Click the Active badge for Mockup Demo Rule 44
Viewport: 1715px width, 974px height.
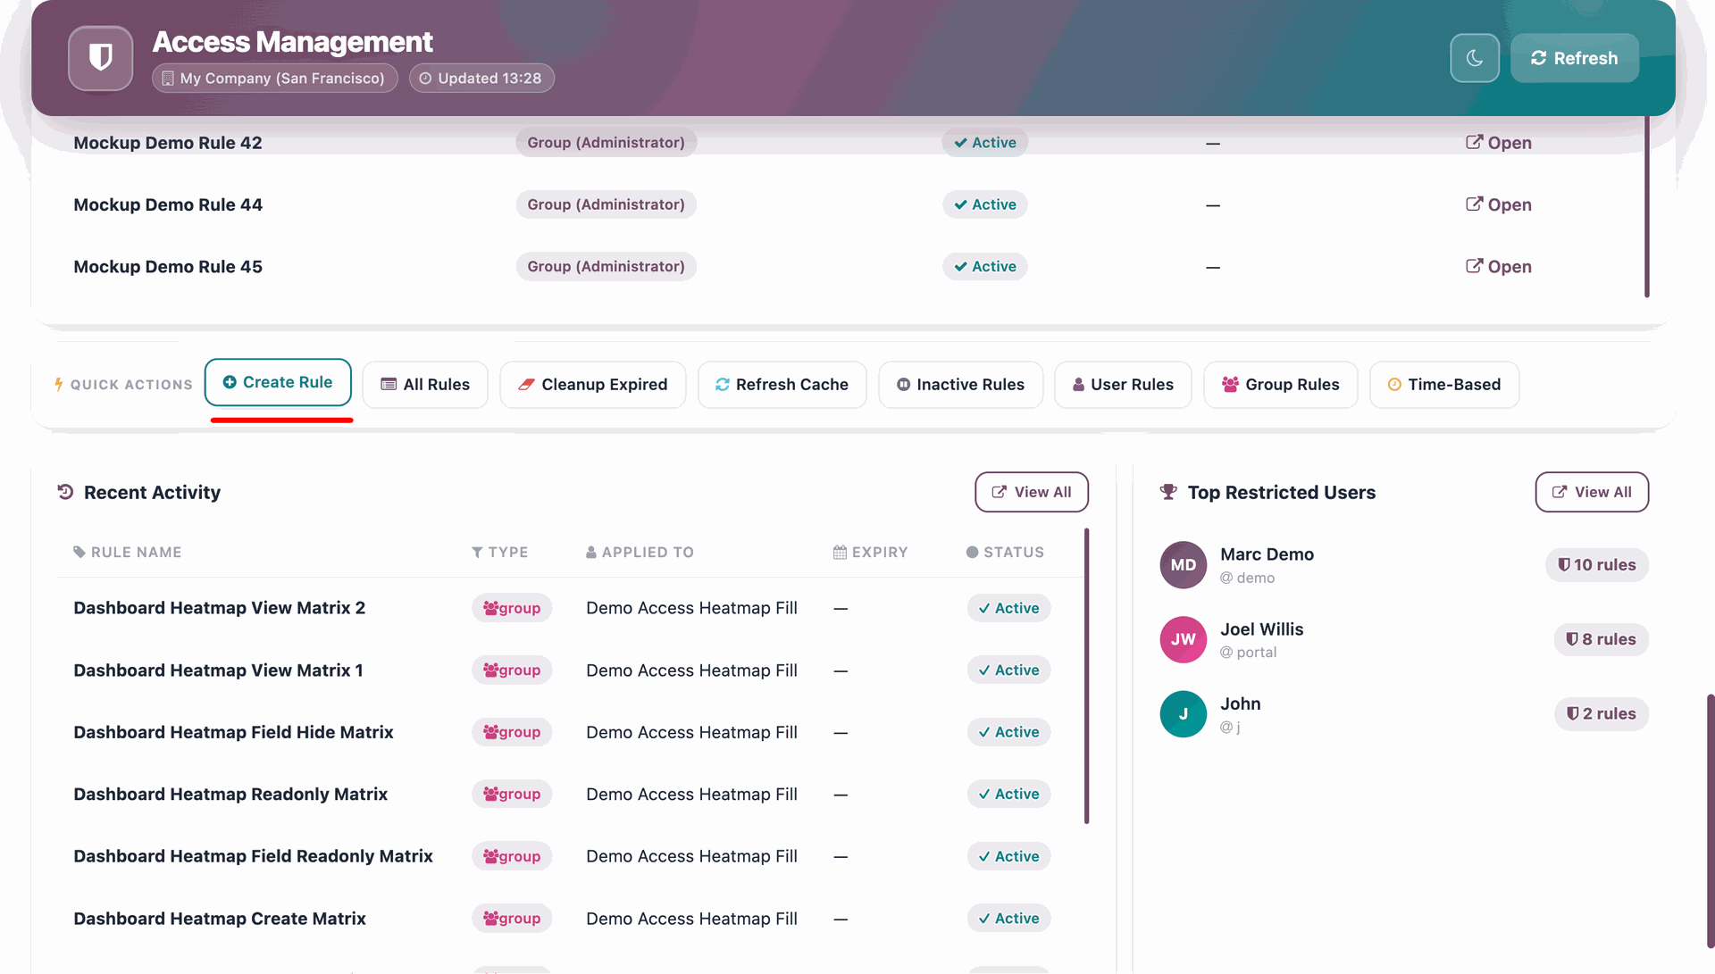pyautogui.click(x=985, y=204)
